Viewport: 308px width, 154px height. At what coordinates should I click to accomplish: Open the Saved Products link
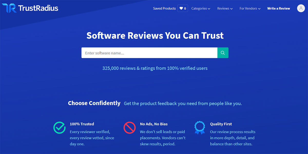pyautogui.click(x=164, y=8)
